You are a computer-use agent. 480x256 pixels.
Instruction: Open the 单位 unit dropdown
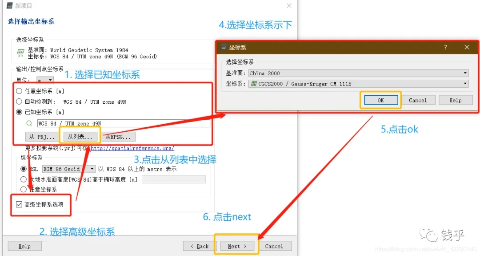click(45, 81)
